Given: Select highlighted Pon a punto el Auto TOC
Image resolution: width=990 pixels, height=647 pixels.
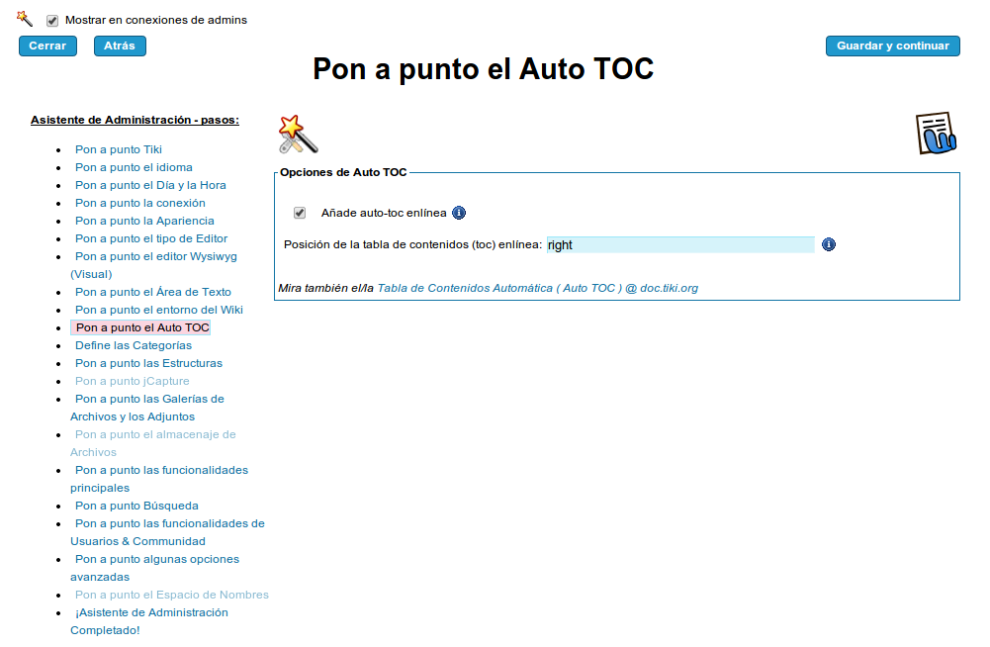Looking at the screenshot, I should [142, 327].
